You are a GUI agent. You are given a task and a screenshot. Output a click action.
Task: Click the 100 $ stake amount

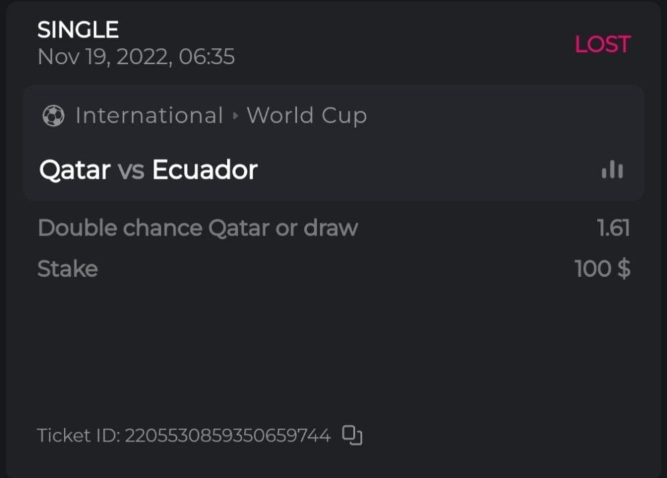[x=602, y=269]
